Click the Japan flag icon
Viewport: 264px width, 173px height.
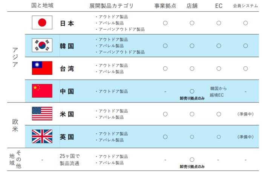pos(42,23)
